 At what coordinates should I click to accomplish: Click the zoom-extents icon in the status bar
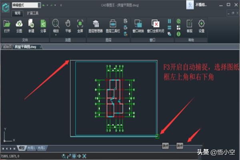(84, 156)
